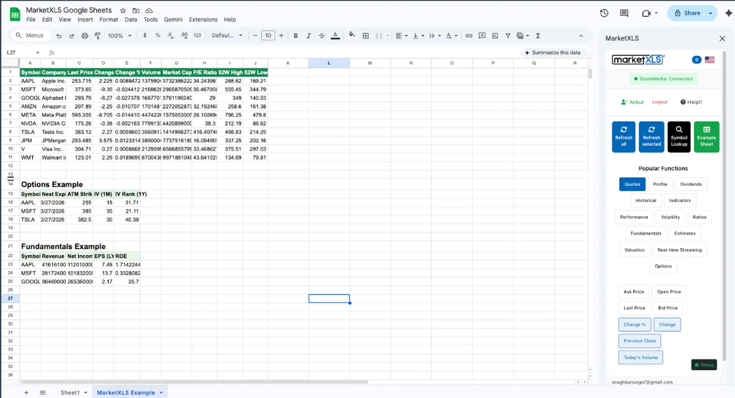Select the Dividends function category

tap(691, 184)
